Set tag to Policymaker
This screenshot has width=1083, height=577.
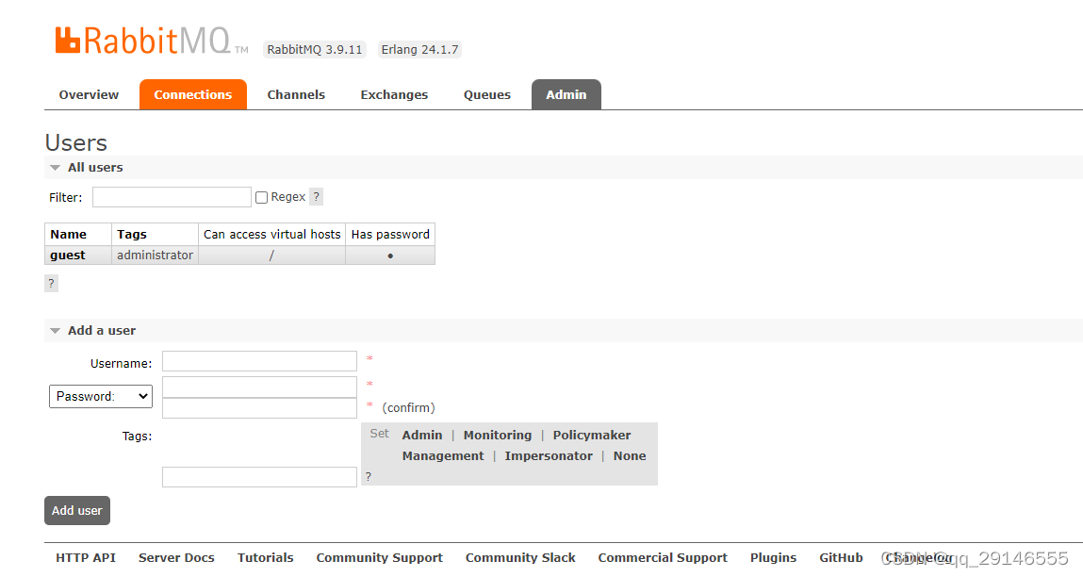pos(592,436)
